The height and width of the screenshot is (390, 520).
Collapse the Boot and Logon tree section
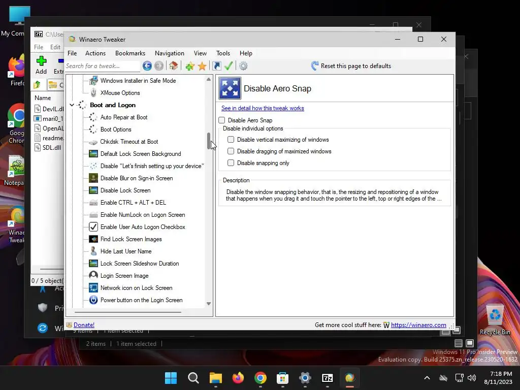72,105
